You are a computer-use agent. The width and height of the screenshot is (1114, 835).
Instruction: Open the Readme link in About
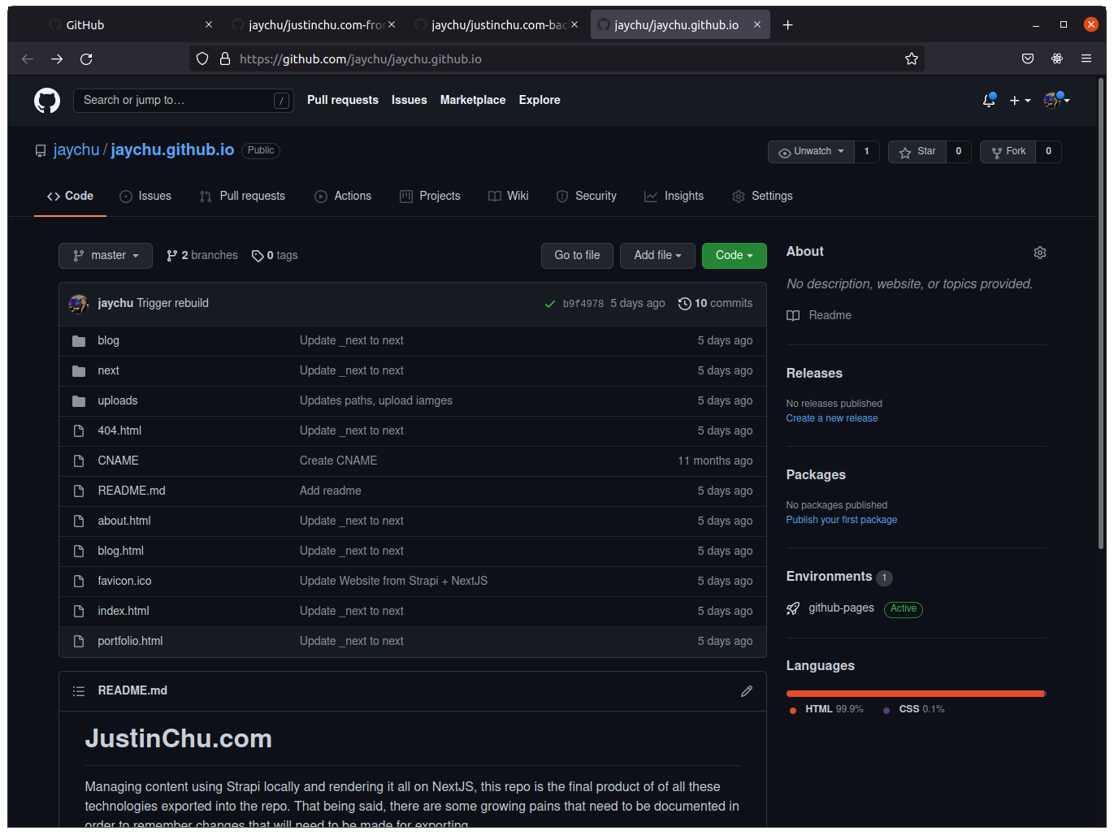pyautogui.click(x=819, y=316)
